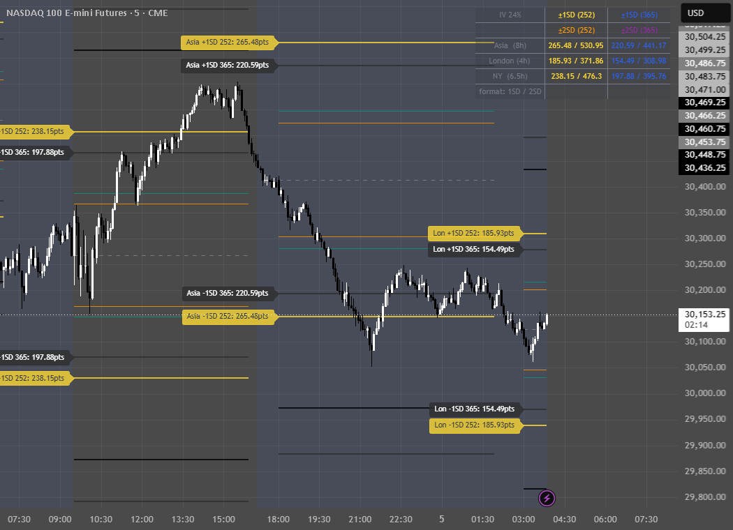Click the 18:00 time axis label

(278, 520)
